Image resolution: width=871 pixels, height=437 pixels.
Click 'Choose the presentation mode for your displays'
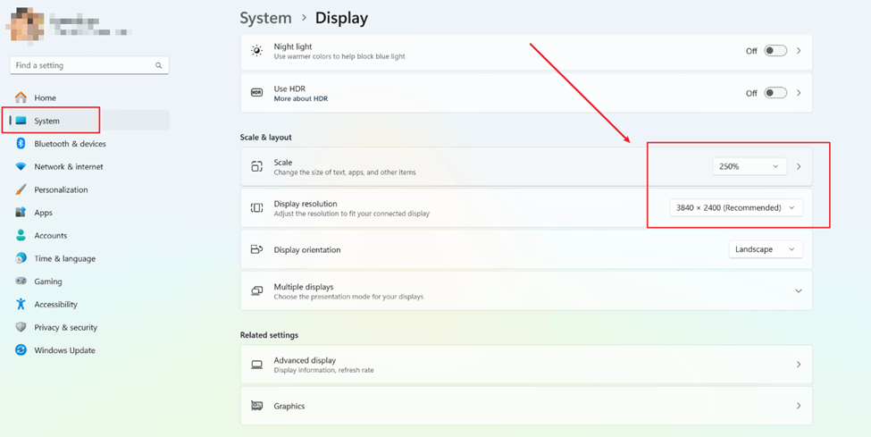[348, 297]
